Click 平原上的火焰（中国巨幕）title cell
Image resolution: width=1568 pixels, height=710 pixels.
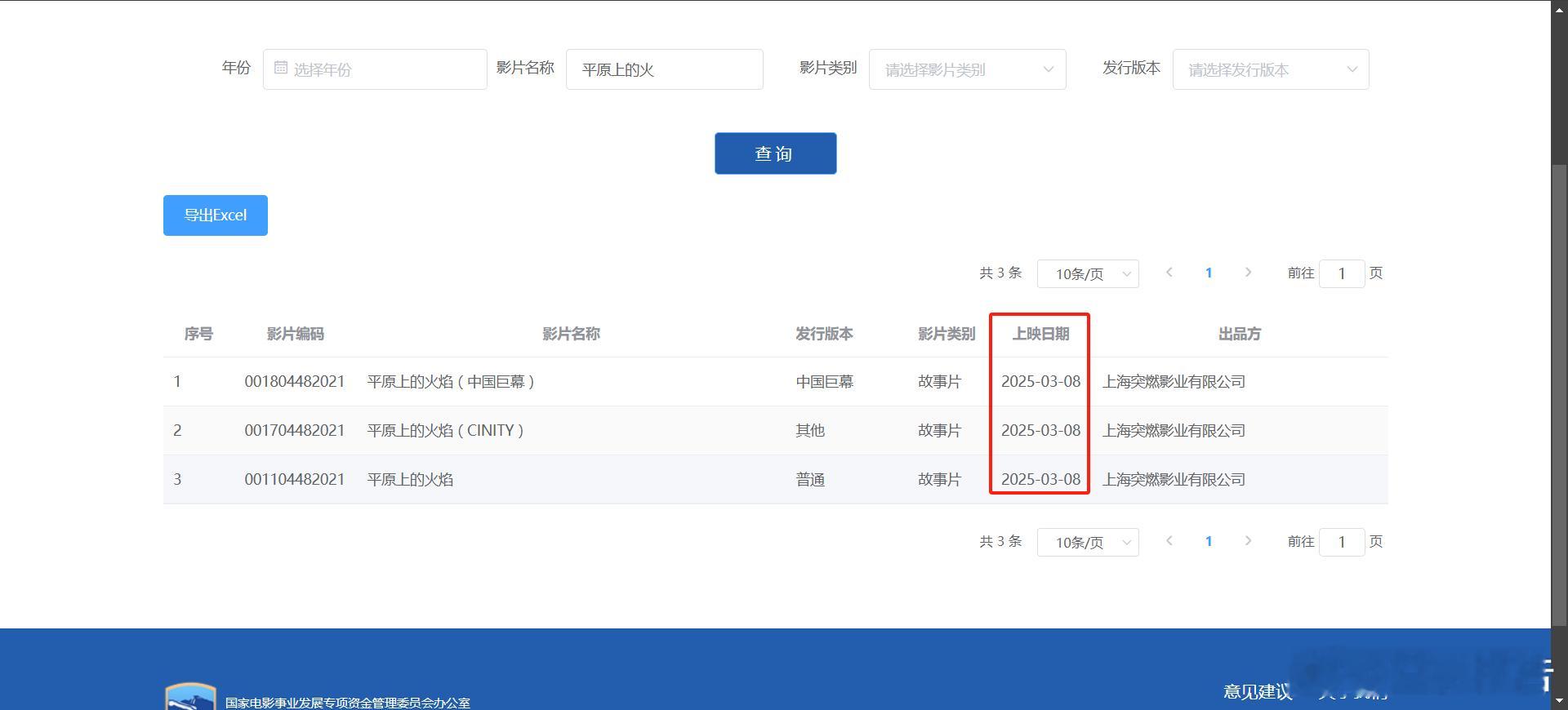pyautogui.click(x=451, y=382)
